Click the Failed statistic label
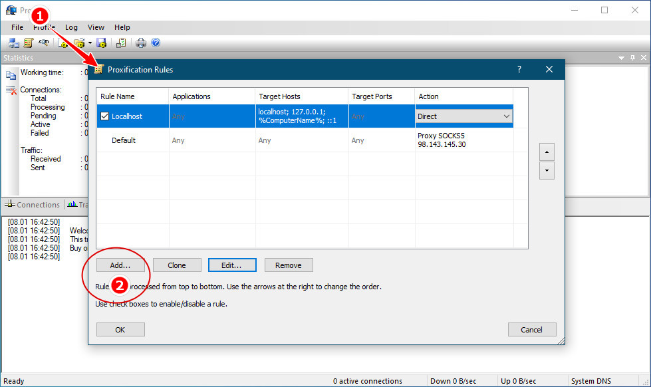Image resolution: width=651 pixels, height=387 pixels. tap(39, 133)
